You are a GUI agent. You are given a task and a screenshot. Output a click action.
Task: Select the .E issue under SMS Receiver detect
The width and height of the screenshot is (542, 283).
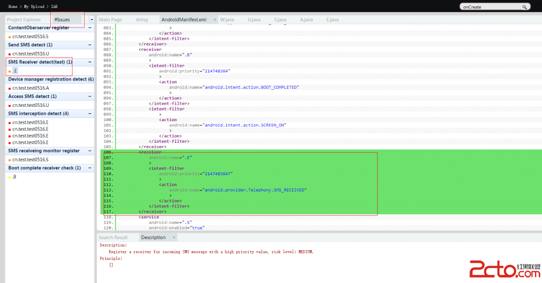[x=15, y=71]
